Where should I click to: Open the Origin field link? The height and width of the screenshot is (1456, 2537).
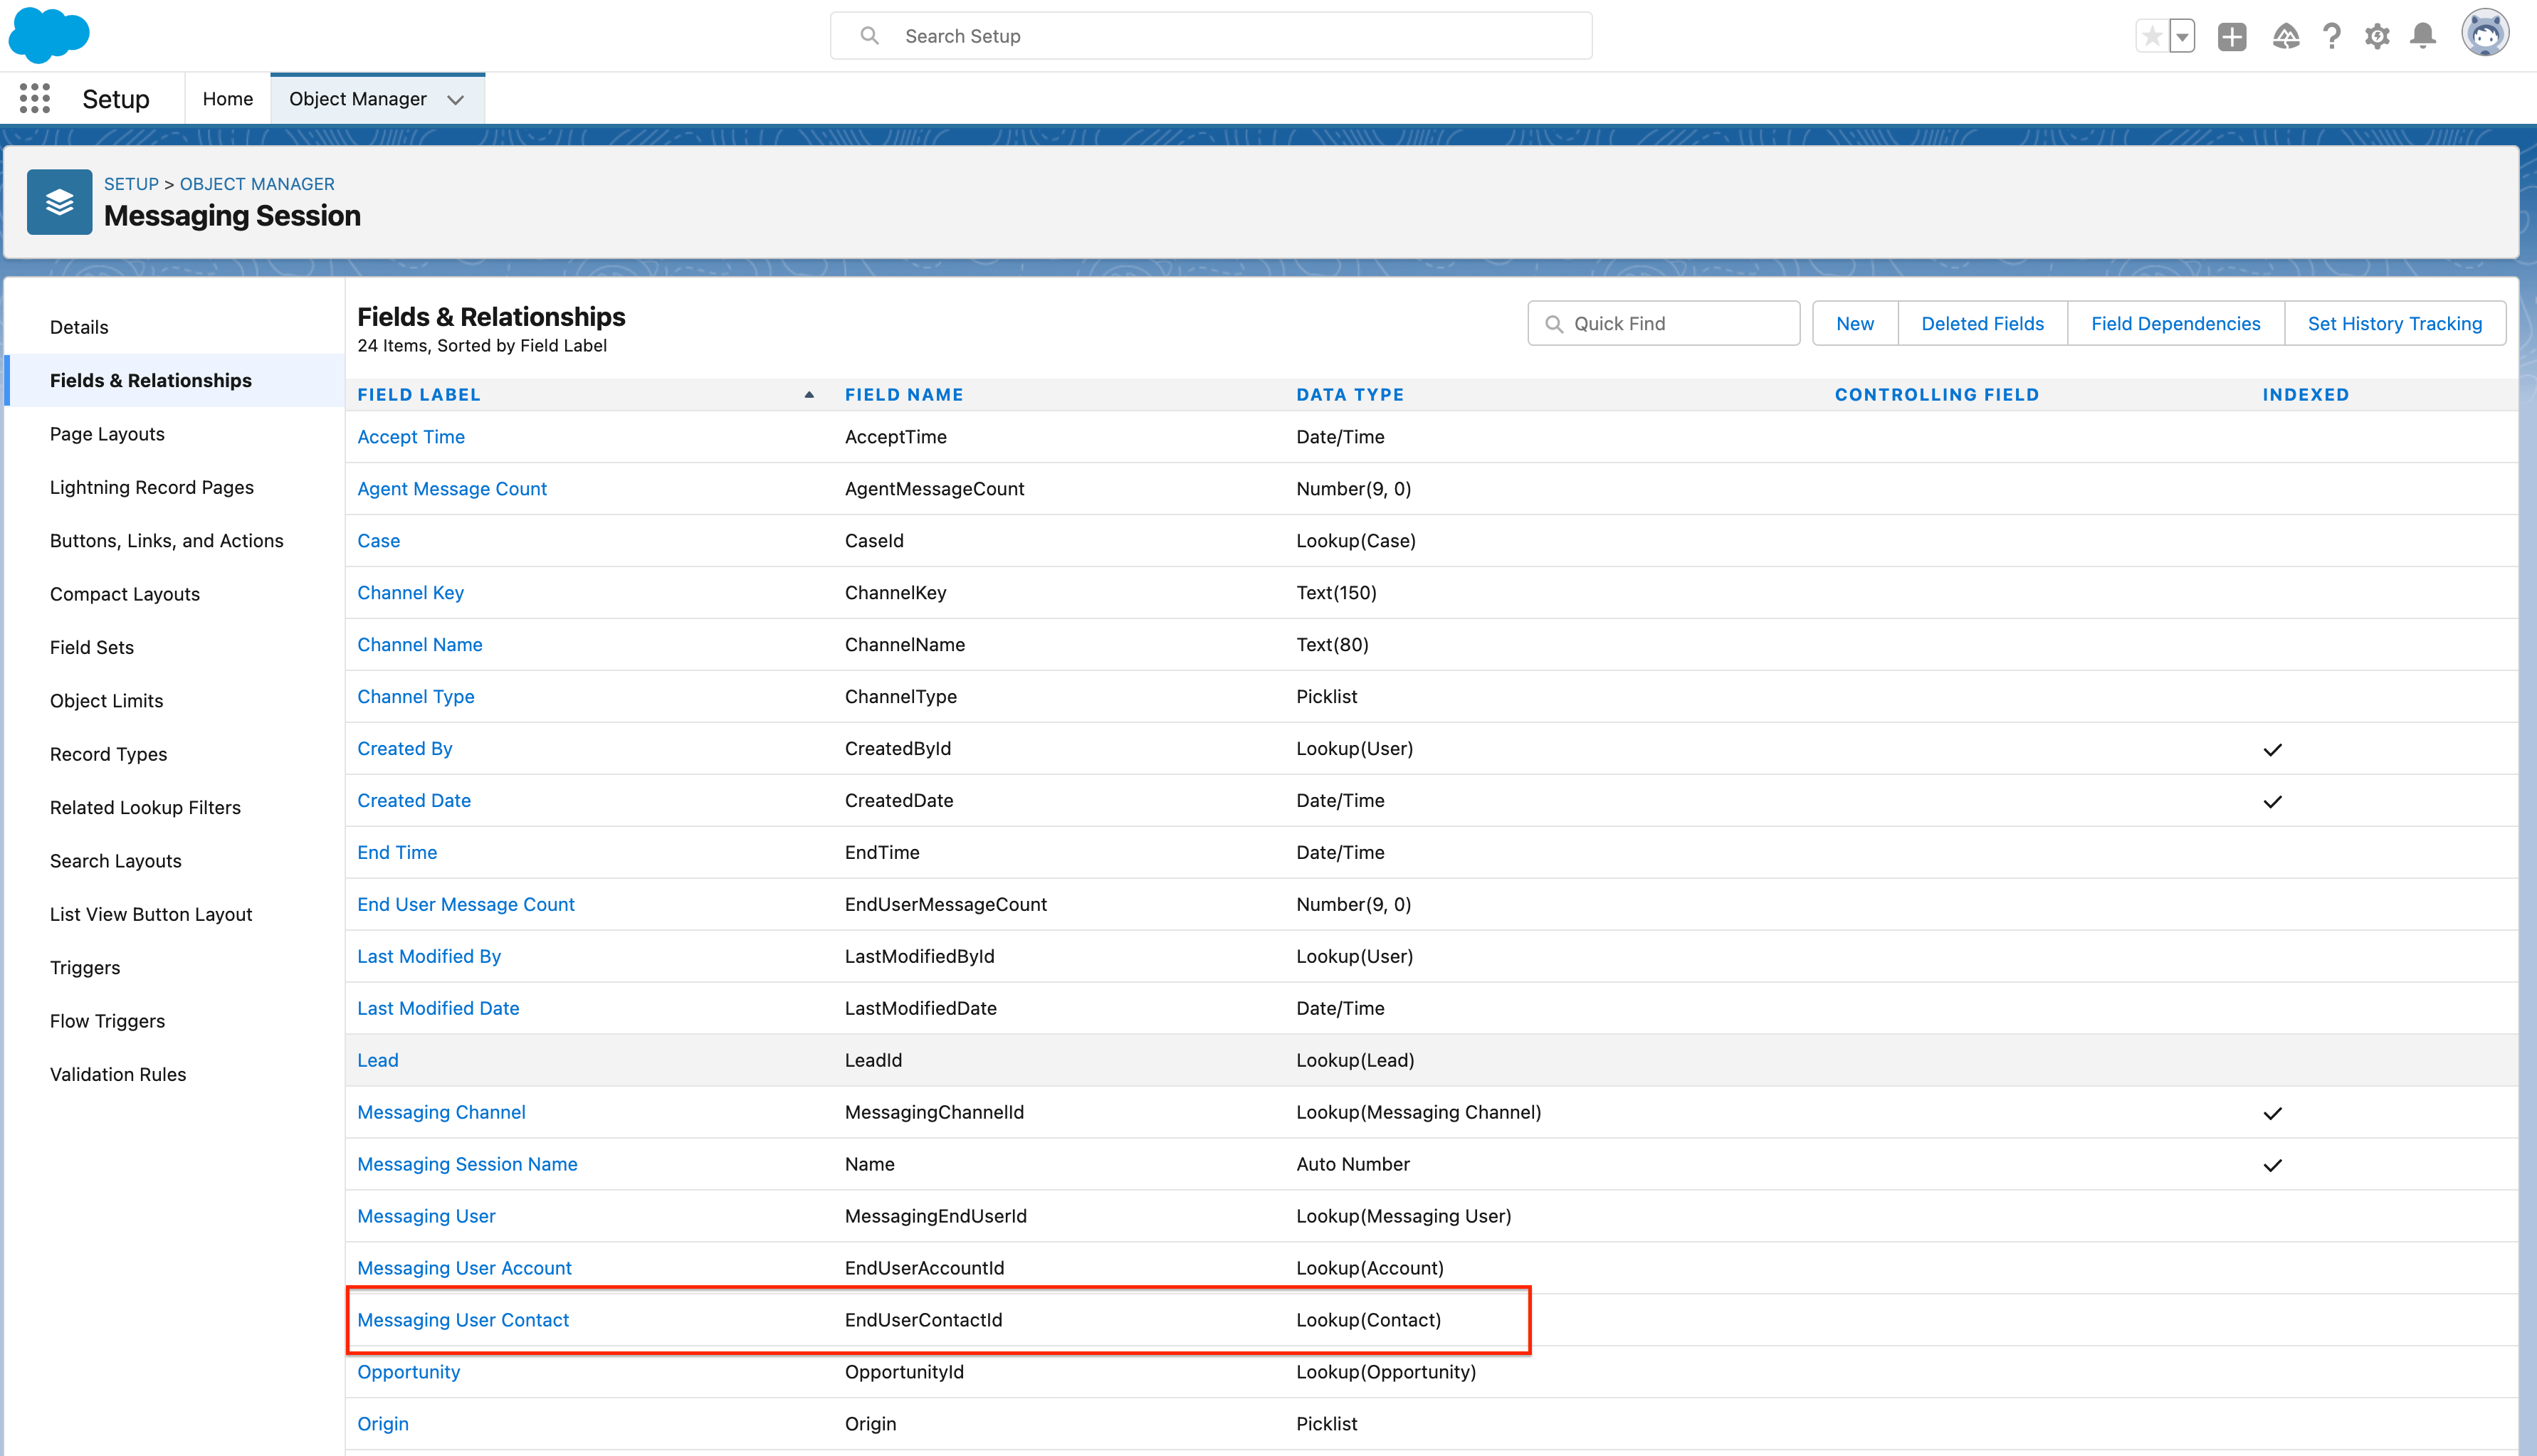383,1425
